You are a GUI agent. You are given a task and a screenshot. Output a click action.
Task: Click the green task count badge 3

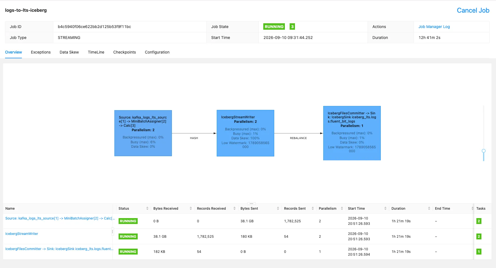[x=292, y=27]
